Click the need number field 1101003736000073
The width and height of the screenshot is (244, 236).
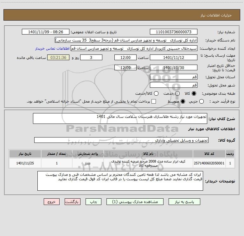coord(174,32)
